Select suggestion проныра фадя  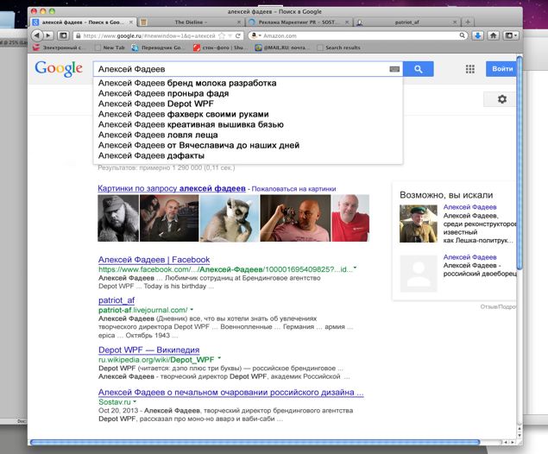pos(248,94)
